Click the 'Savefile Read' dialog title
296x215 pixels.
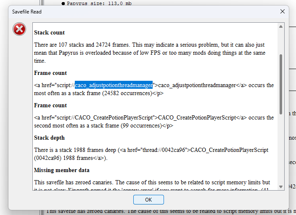click(27, 12)
